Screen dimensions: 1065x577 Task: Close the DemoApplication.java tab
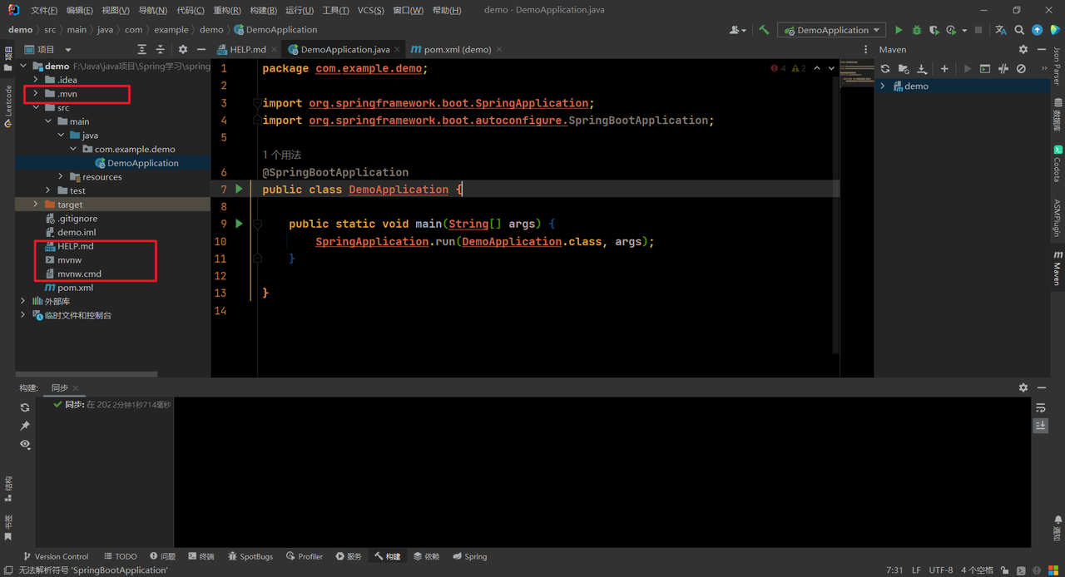396,50
